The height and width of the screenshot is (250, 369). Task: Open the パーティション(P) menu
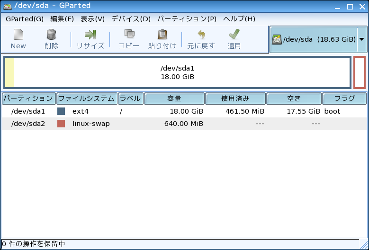187,19
